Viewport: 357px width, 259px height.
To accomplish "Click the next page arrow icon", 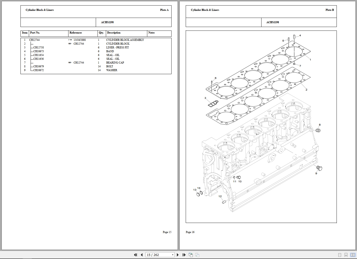I will click(x=178, y=255).
